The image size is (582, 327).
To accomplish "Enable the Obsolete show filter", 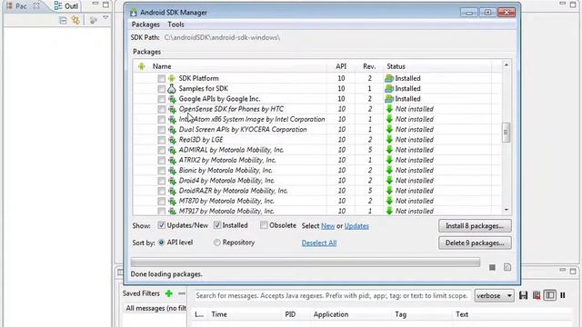I will pyautogui.click(x=264, y=225).
